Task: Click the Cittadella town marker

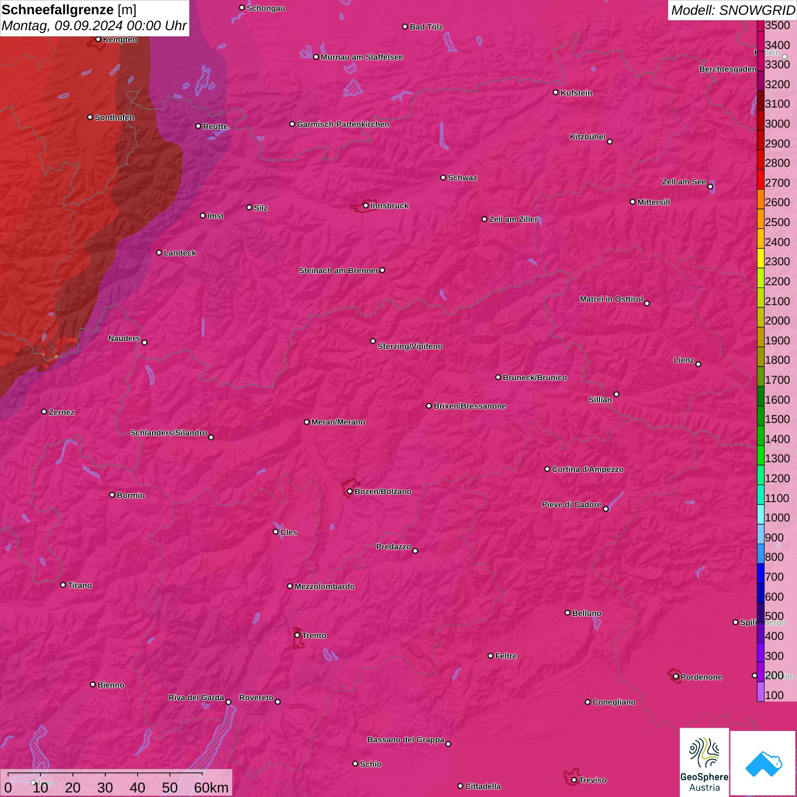Action: pyautogui.click(x=460, y=786)
